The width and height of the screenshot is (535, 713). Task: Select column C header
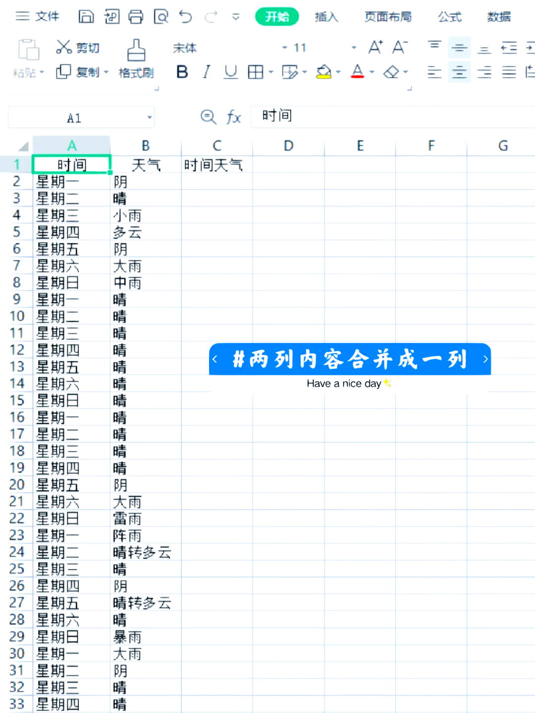point(217,146)
